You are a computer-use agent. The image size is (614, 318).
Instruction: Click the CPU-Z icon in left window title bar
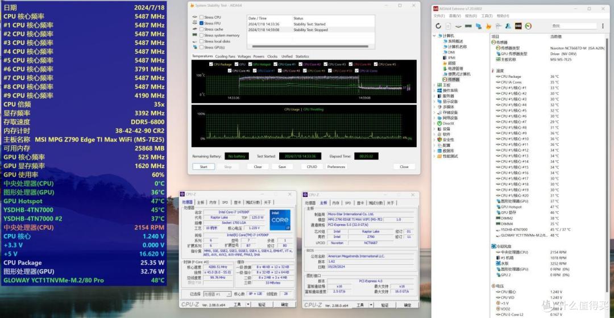(182, 194)
